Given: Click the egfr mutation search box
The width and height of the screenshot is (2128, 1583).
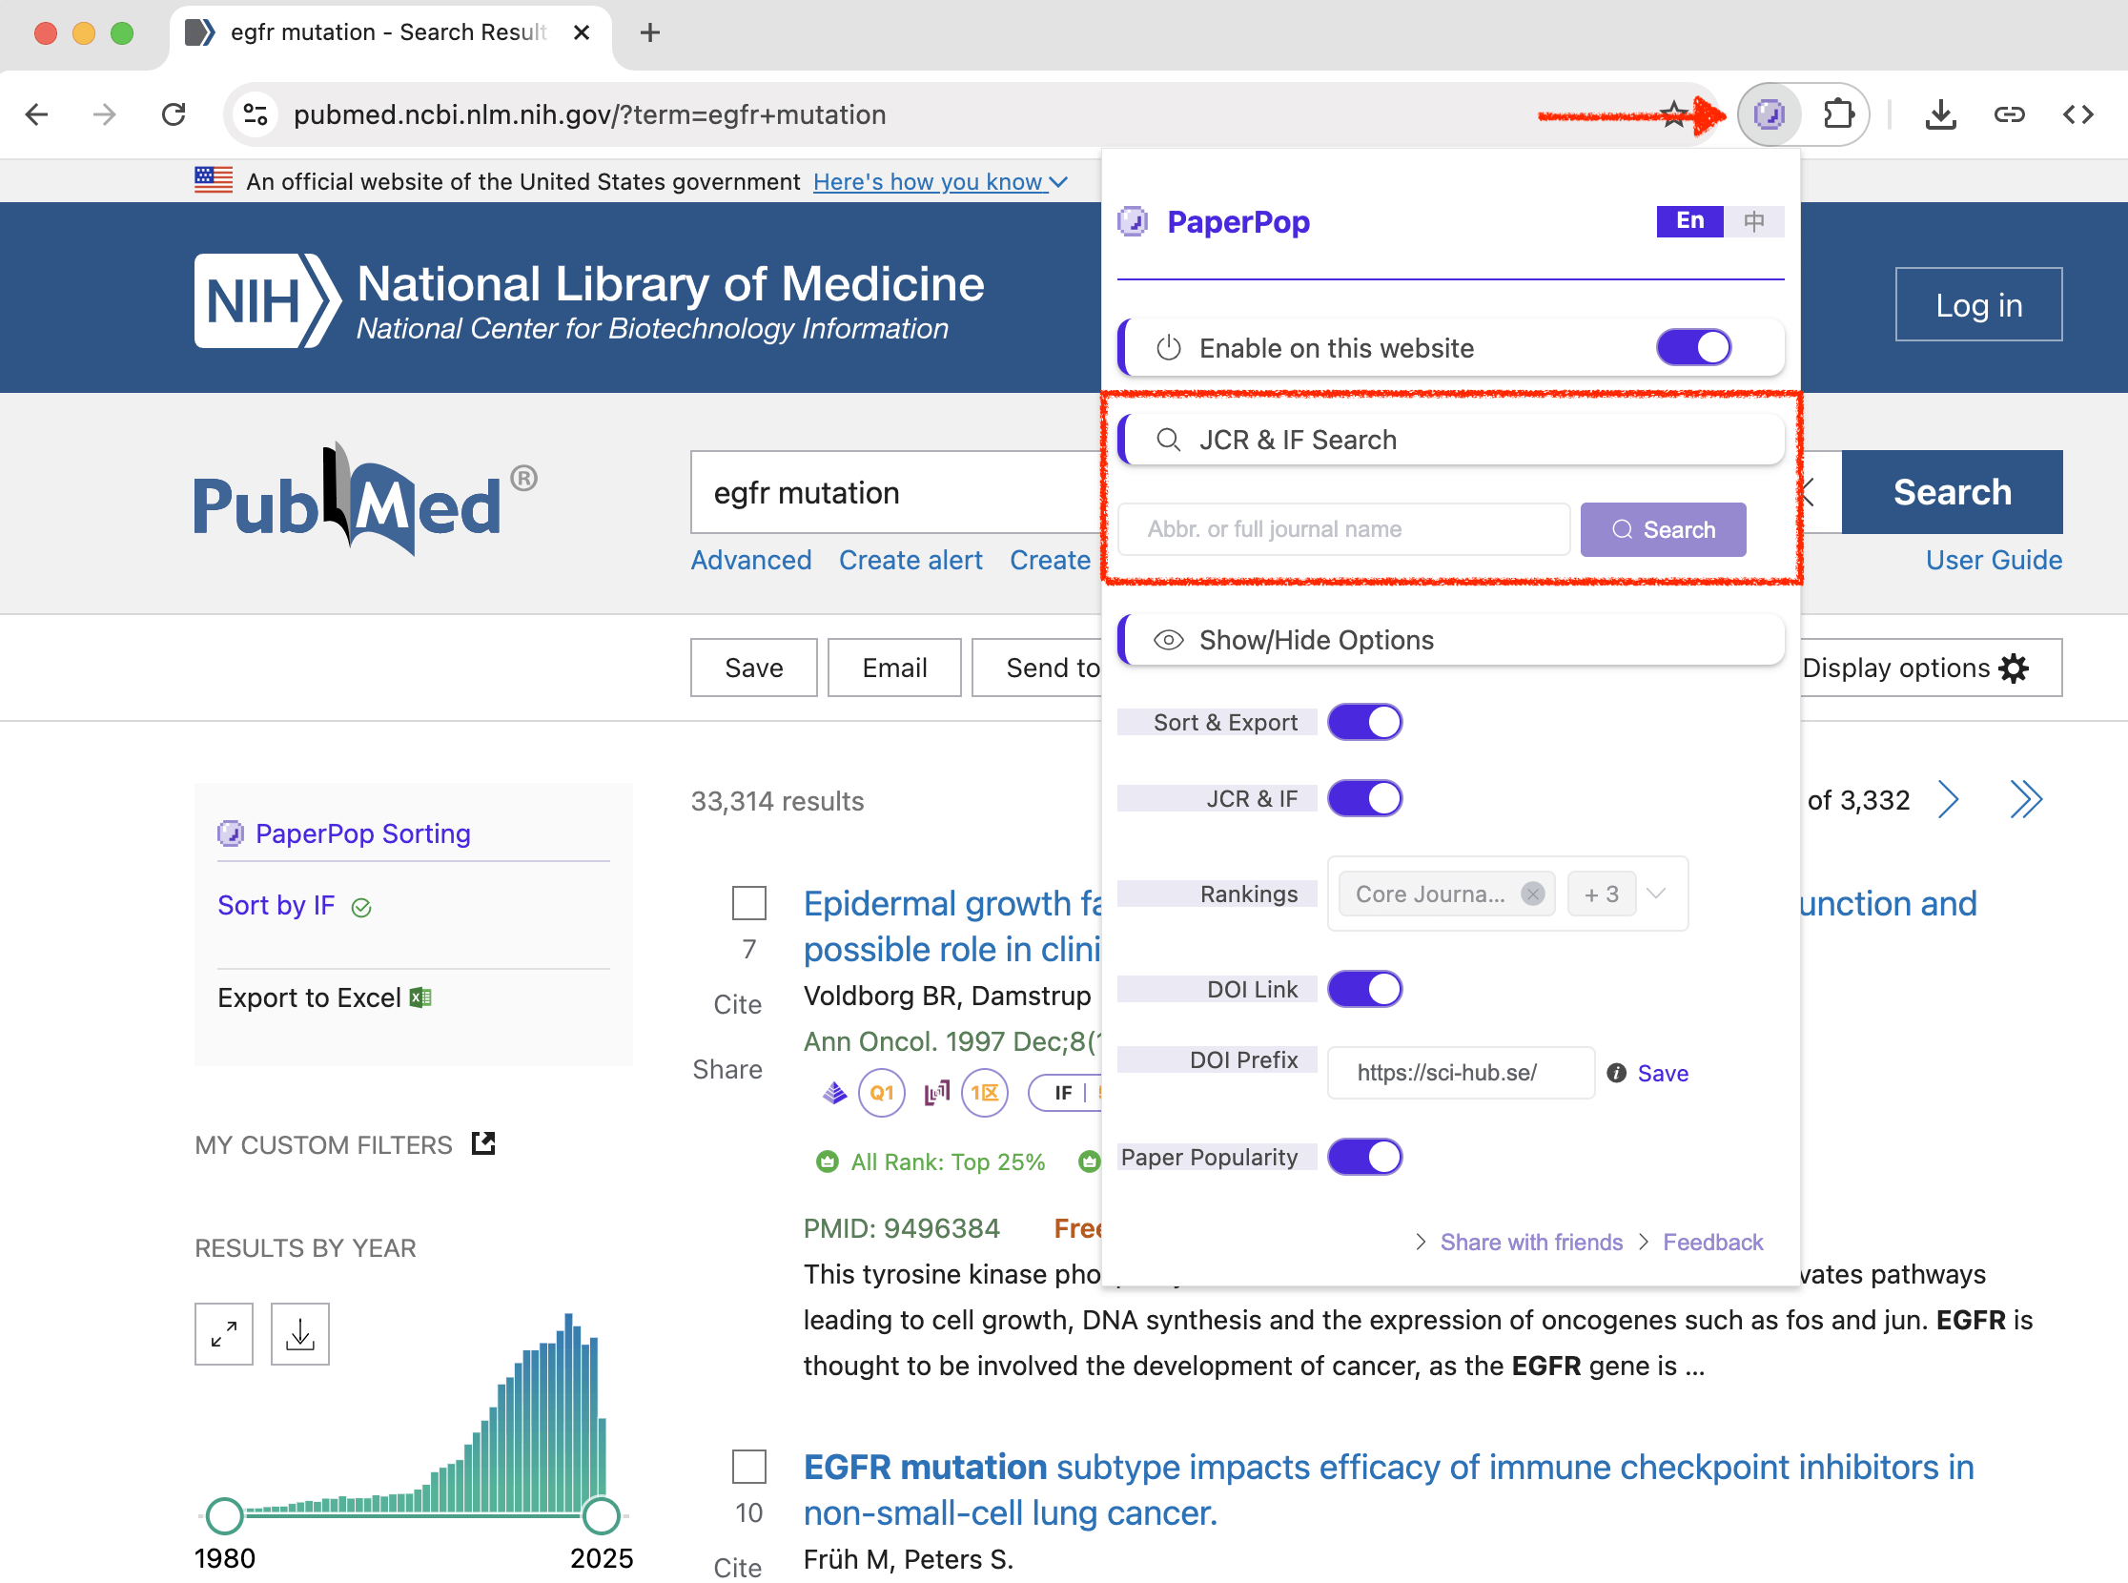Looking at the screenshot, I should coord(896,491).
